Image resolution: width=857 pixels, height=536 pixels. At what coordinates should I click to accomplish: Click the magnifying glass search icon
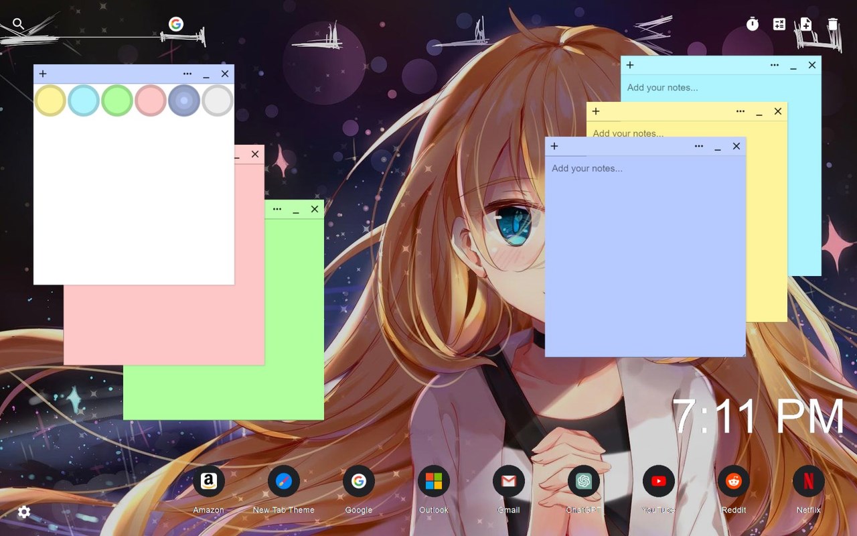coord(19,24)
